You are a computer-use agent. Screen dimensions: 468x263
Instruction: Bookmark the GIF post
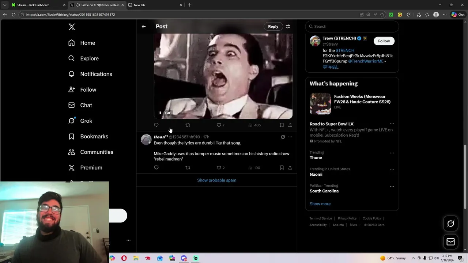[x=282, y=125]
